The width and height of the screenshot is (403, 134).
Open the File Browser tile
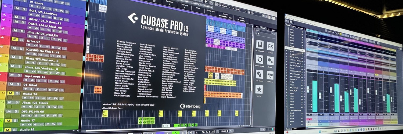270,76
